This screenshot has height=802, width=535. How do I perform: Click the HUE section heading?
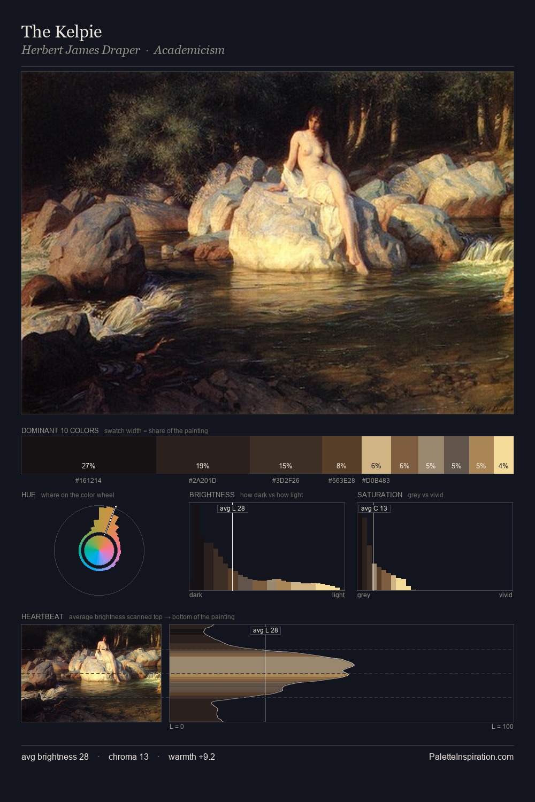[28, 495]
